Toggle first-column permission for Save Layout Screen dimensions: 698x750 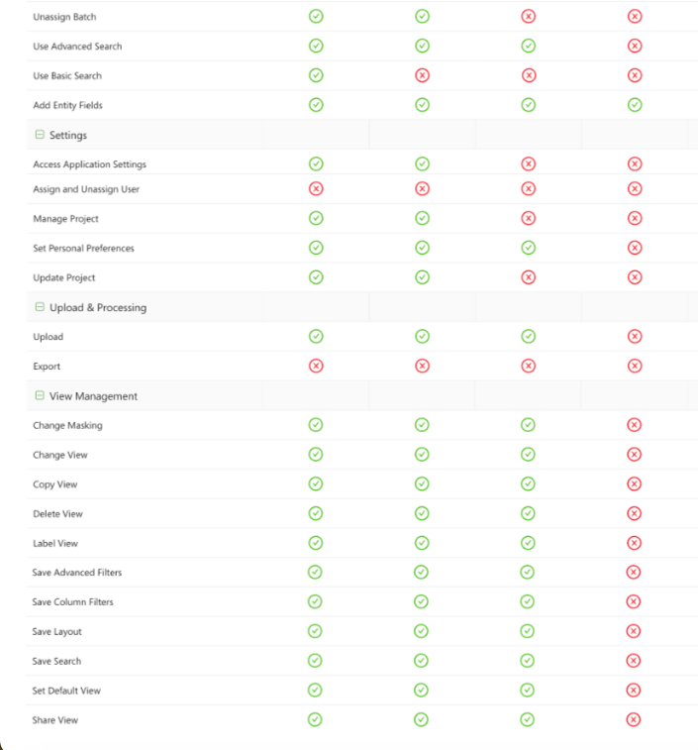tap(315, 631)
